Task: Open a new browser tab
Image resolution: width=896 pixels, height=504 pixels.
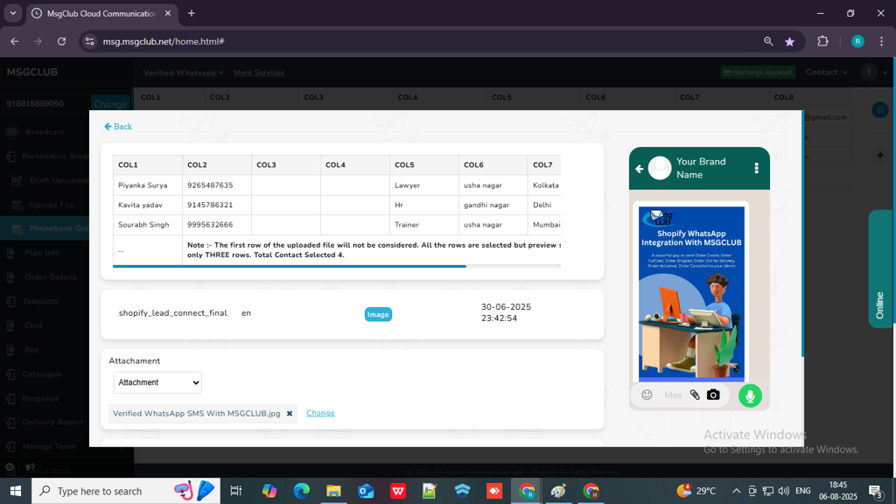Action: 192,13
